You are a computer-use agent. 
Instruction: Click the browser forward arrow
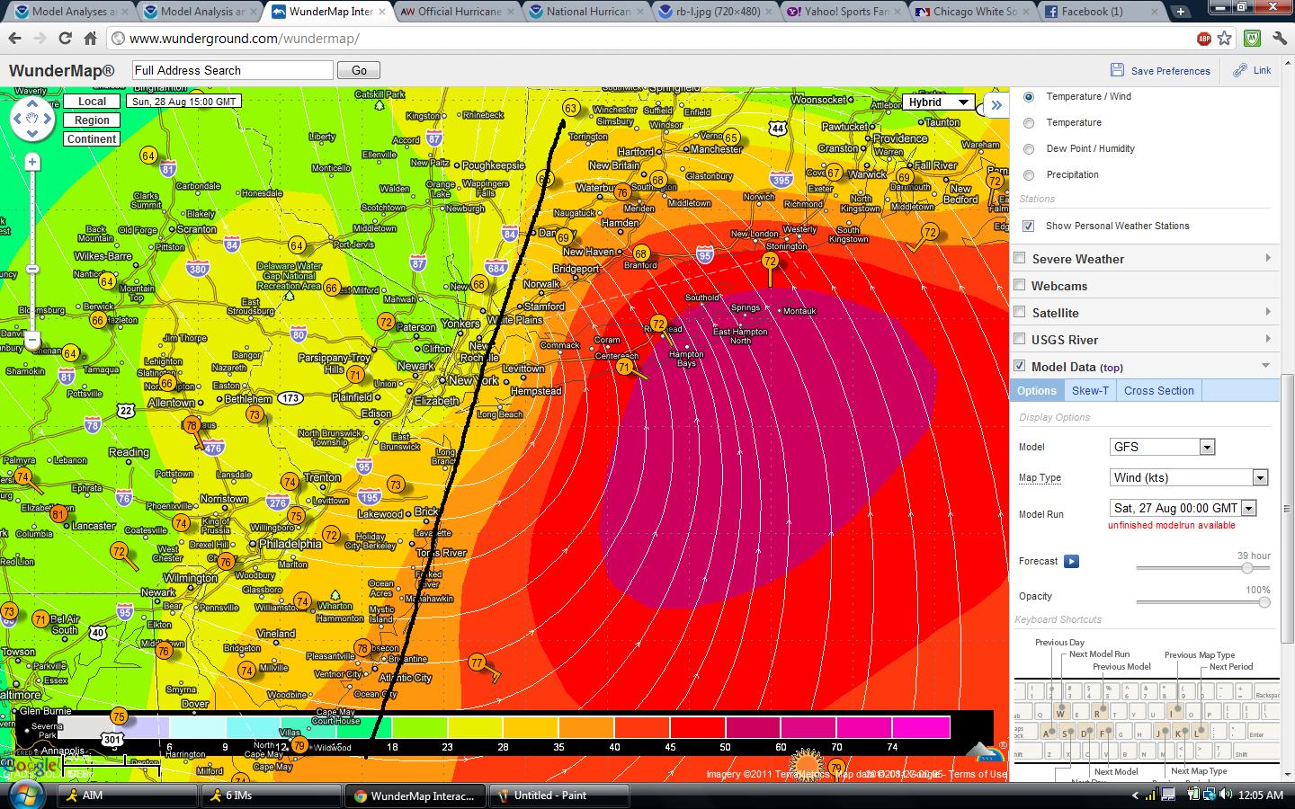point(40,39)
